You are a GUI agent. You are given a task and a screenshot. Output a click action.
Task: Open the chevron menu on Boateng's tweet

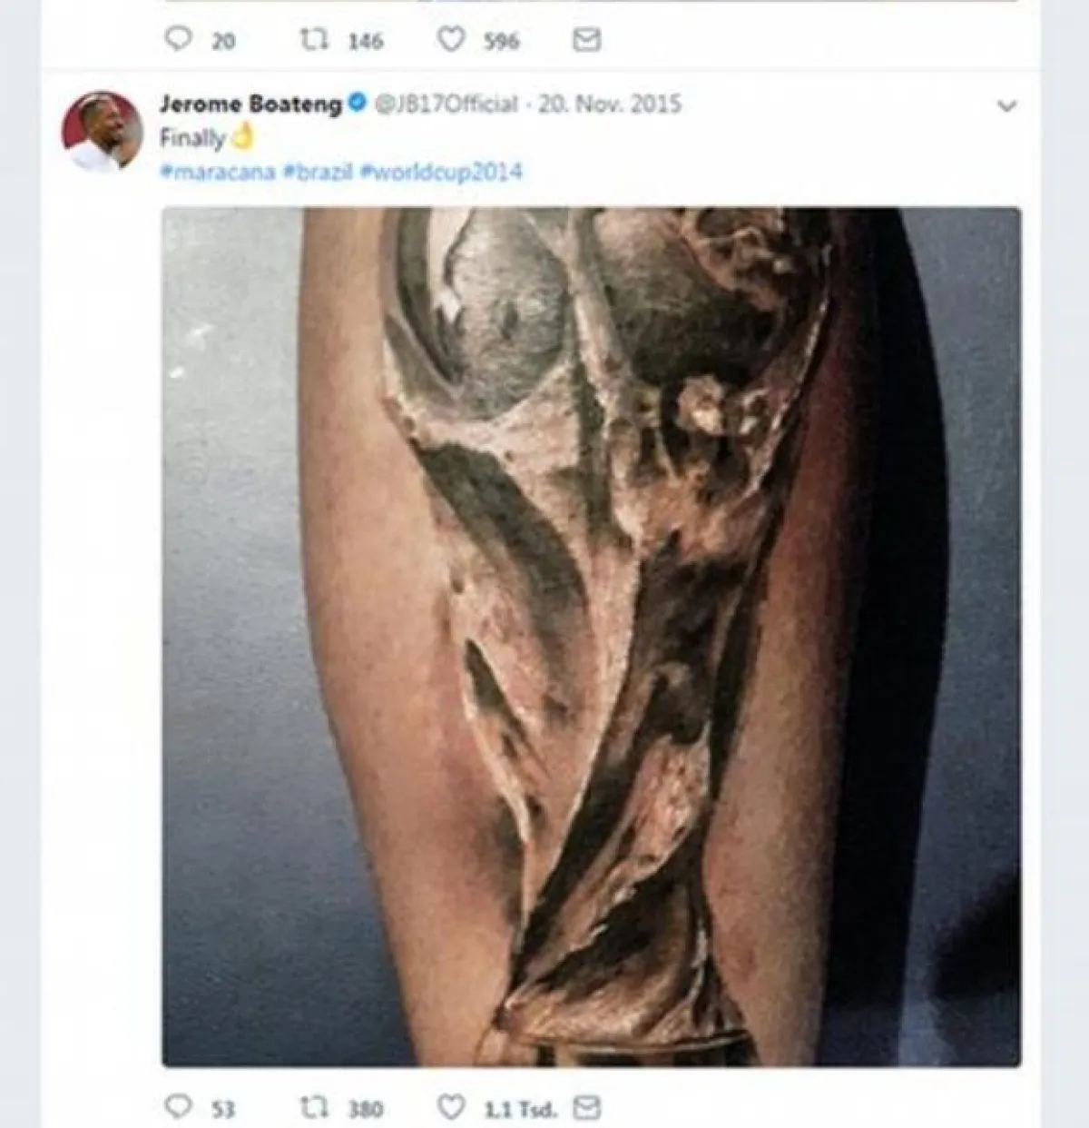(1006, 106)
